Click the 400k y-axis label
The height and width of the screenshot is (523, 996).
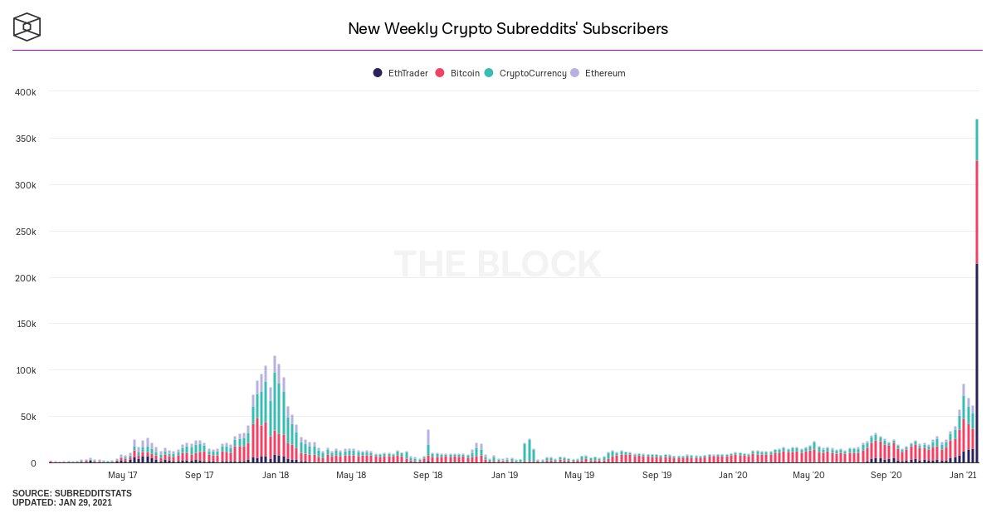coord(26,92)
